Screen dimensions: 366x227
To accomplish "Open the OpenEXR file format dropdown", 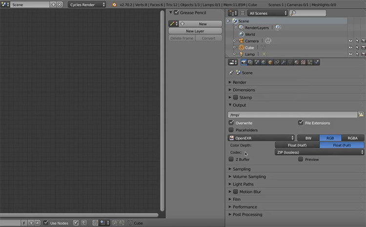I will coord(262,138).
